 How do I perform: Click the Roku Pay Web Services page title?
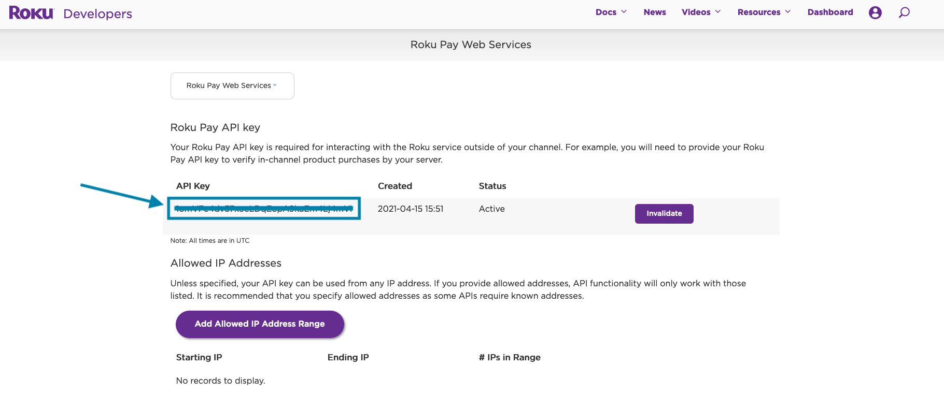click(471, 45)
